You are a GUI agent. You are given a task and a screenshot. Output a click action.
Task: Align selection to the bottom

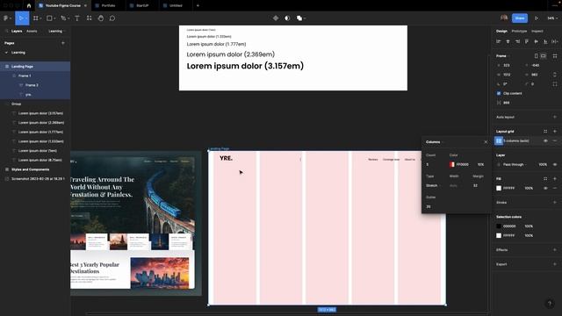tap(545, 41)
